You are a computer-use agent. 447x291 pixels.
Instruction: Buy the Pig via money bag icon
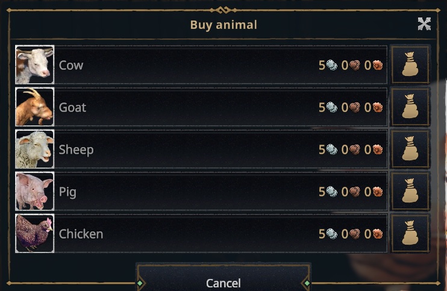[410, 191]
